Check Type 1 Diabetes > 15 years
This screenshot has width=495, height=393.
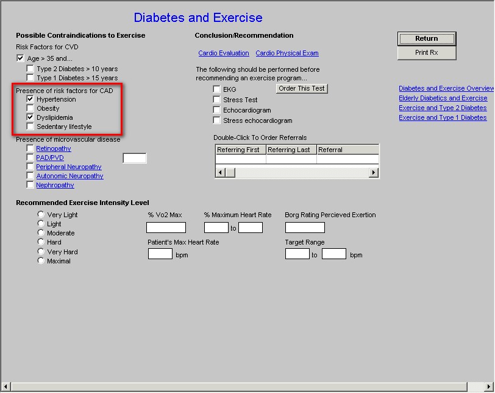click(x=30, y=78)
